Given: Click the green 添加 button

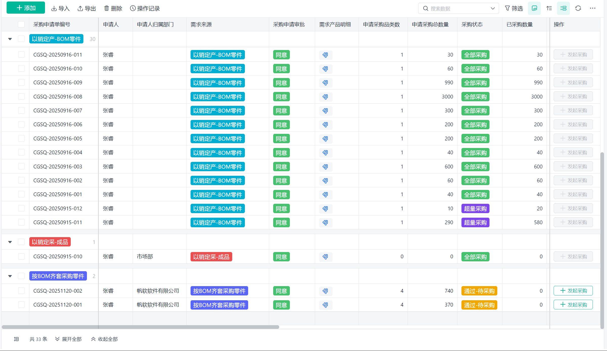Looking at the screenshot, I should (x=26, y=8).
